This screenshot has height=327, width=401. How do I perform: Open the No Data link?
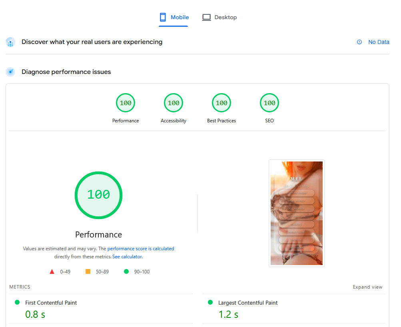378,42
